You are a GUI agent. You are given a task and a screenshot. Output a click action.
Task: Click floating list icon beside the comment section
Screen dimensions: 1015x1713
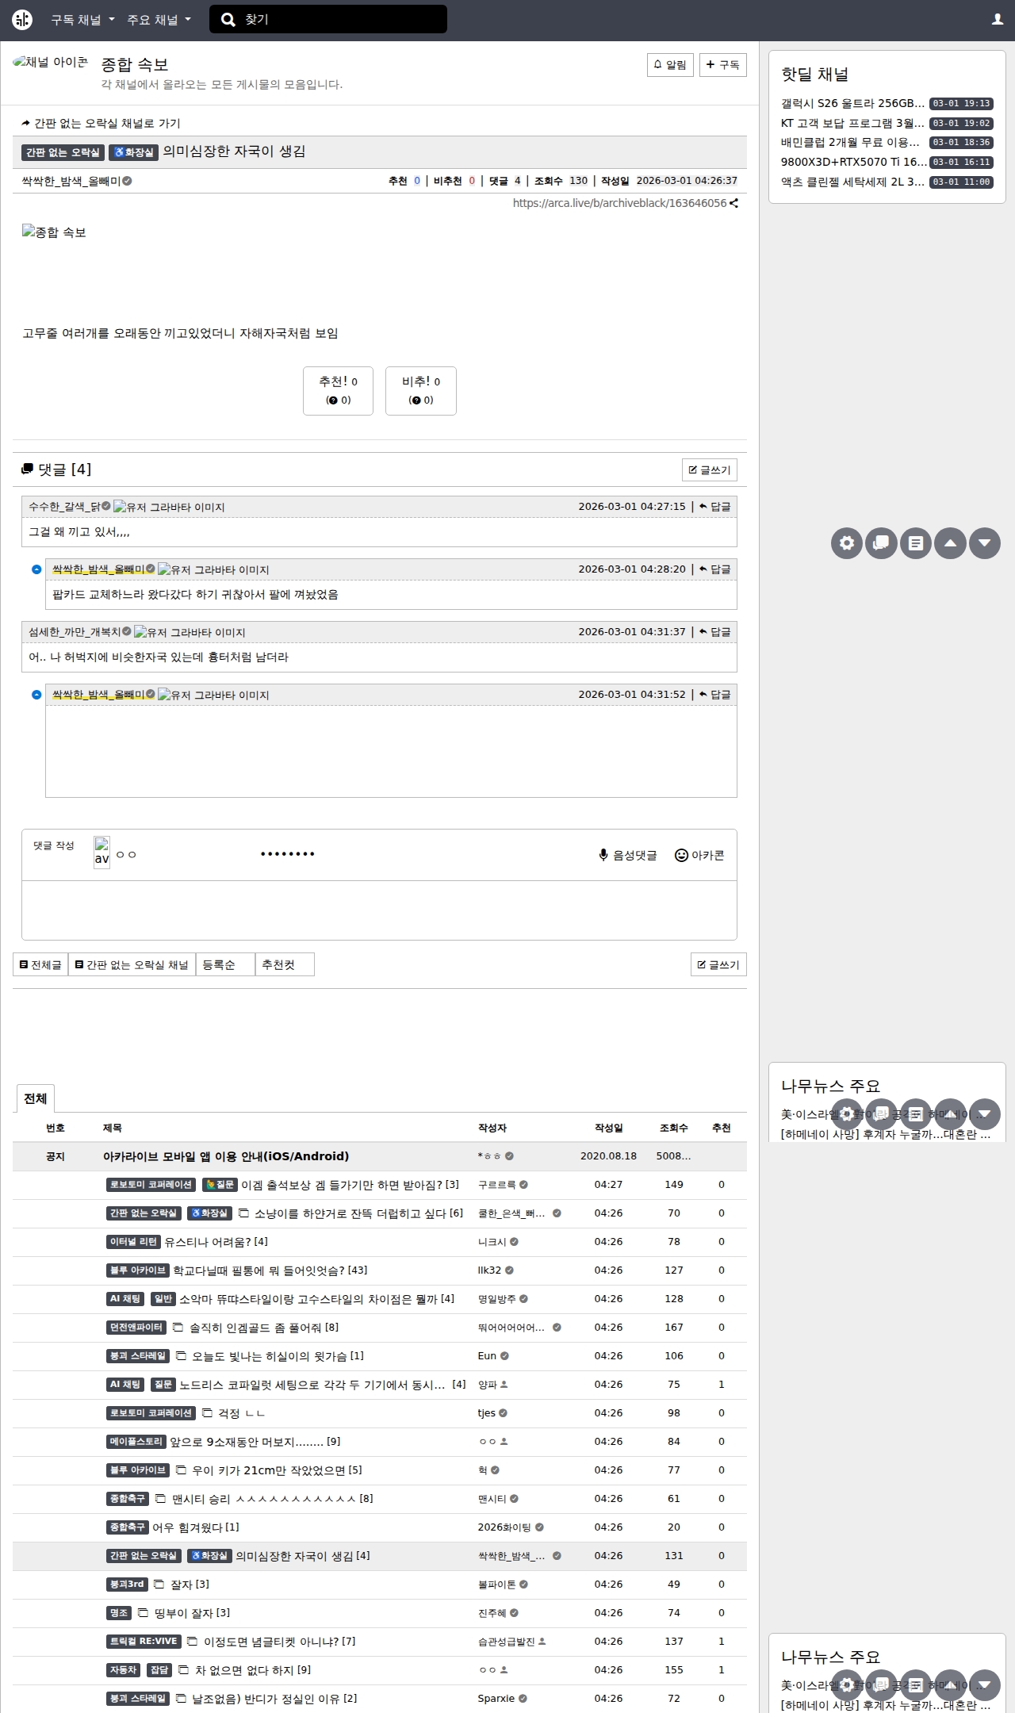(916, 543)
